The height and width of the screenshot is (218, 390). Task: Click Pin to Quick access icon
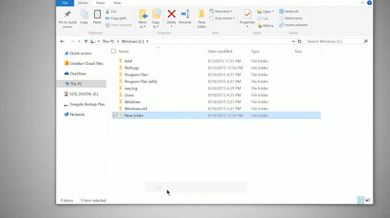[67, 15]
